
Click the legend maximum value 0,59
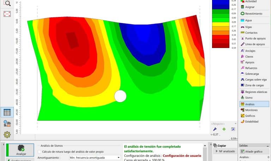pos(234,138)
